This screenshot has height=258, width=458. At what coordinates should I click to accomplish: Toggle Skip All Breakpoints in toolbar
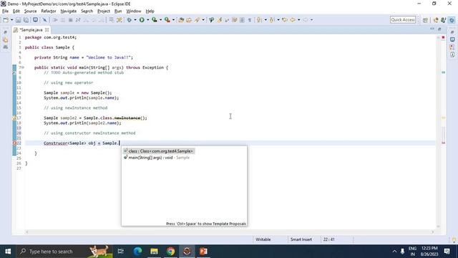coord(44,20)
